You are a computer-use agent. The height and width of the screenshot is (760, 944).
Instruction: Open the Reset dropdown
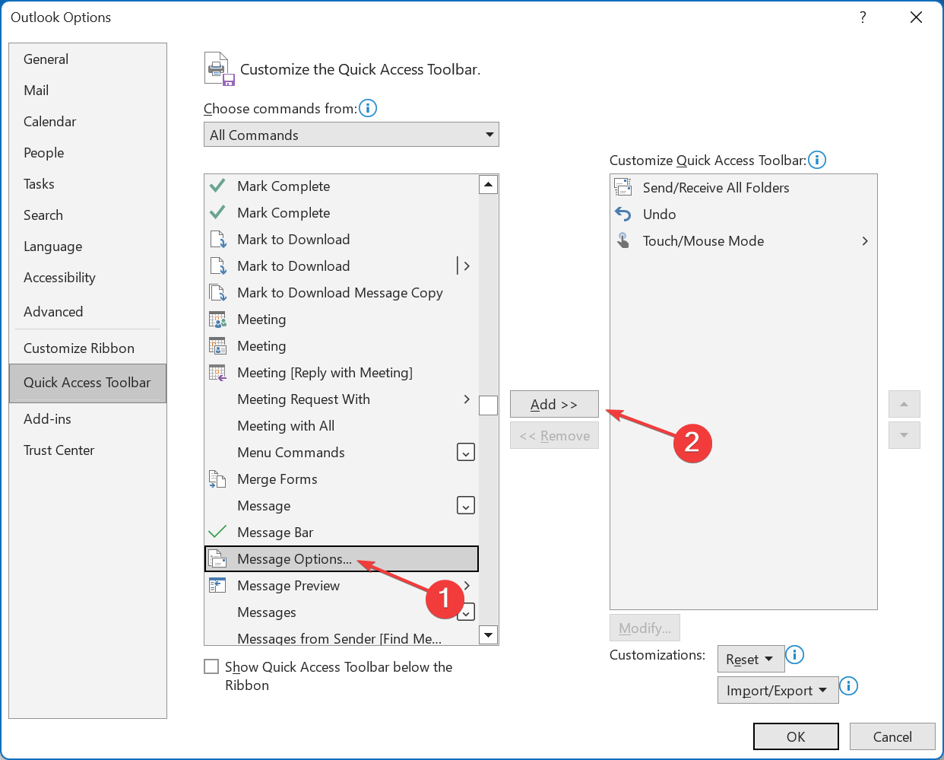751,659
